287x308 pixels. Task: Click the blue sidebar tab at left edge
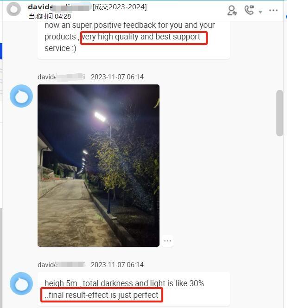[x=1, y=51]
